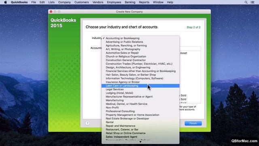Click scroll-down arrow at bottom of industry list
This screenshot has height=146, width=259.
coord(140,142)
